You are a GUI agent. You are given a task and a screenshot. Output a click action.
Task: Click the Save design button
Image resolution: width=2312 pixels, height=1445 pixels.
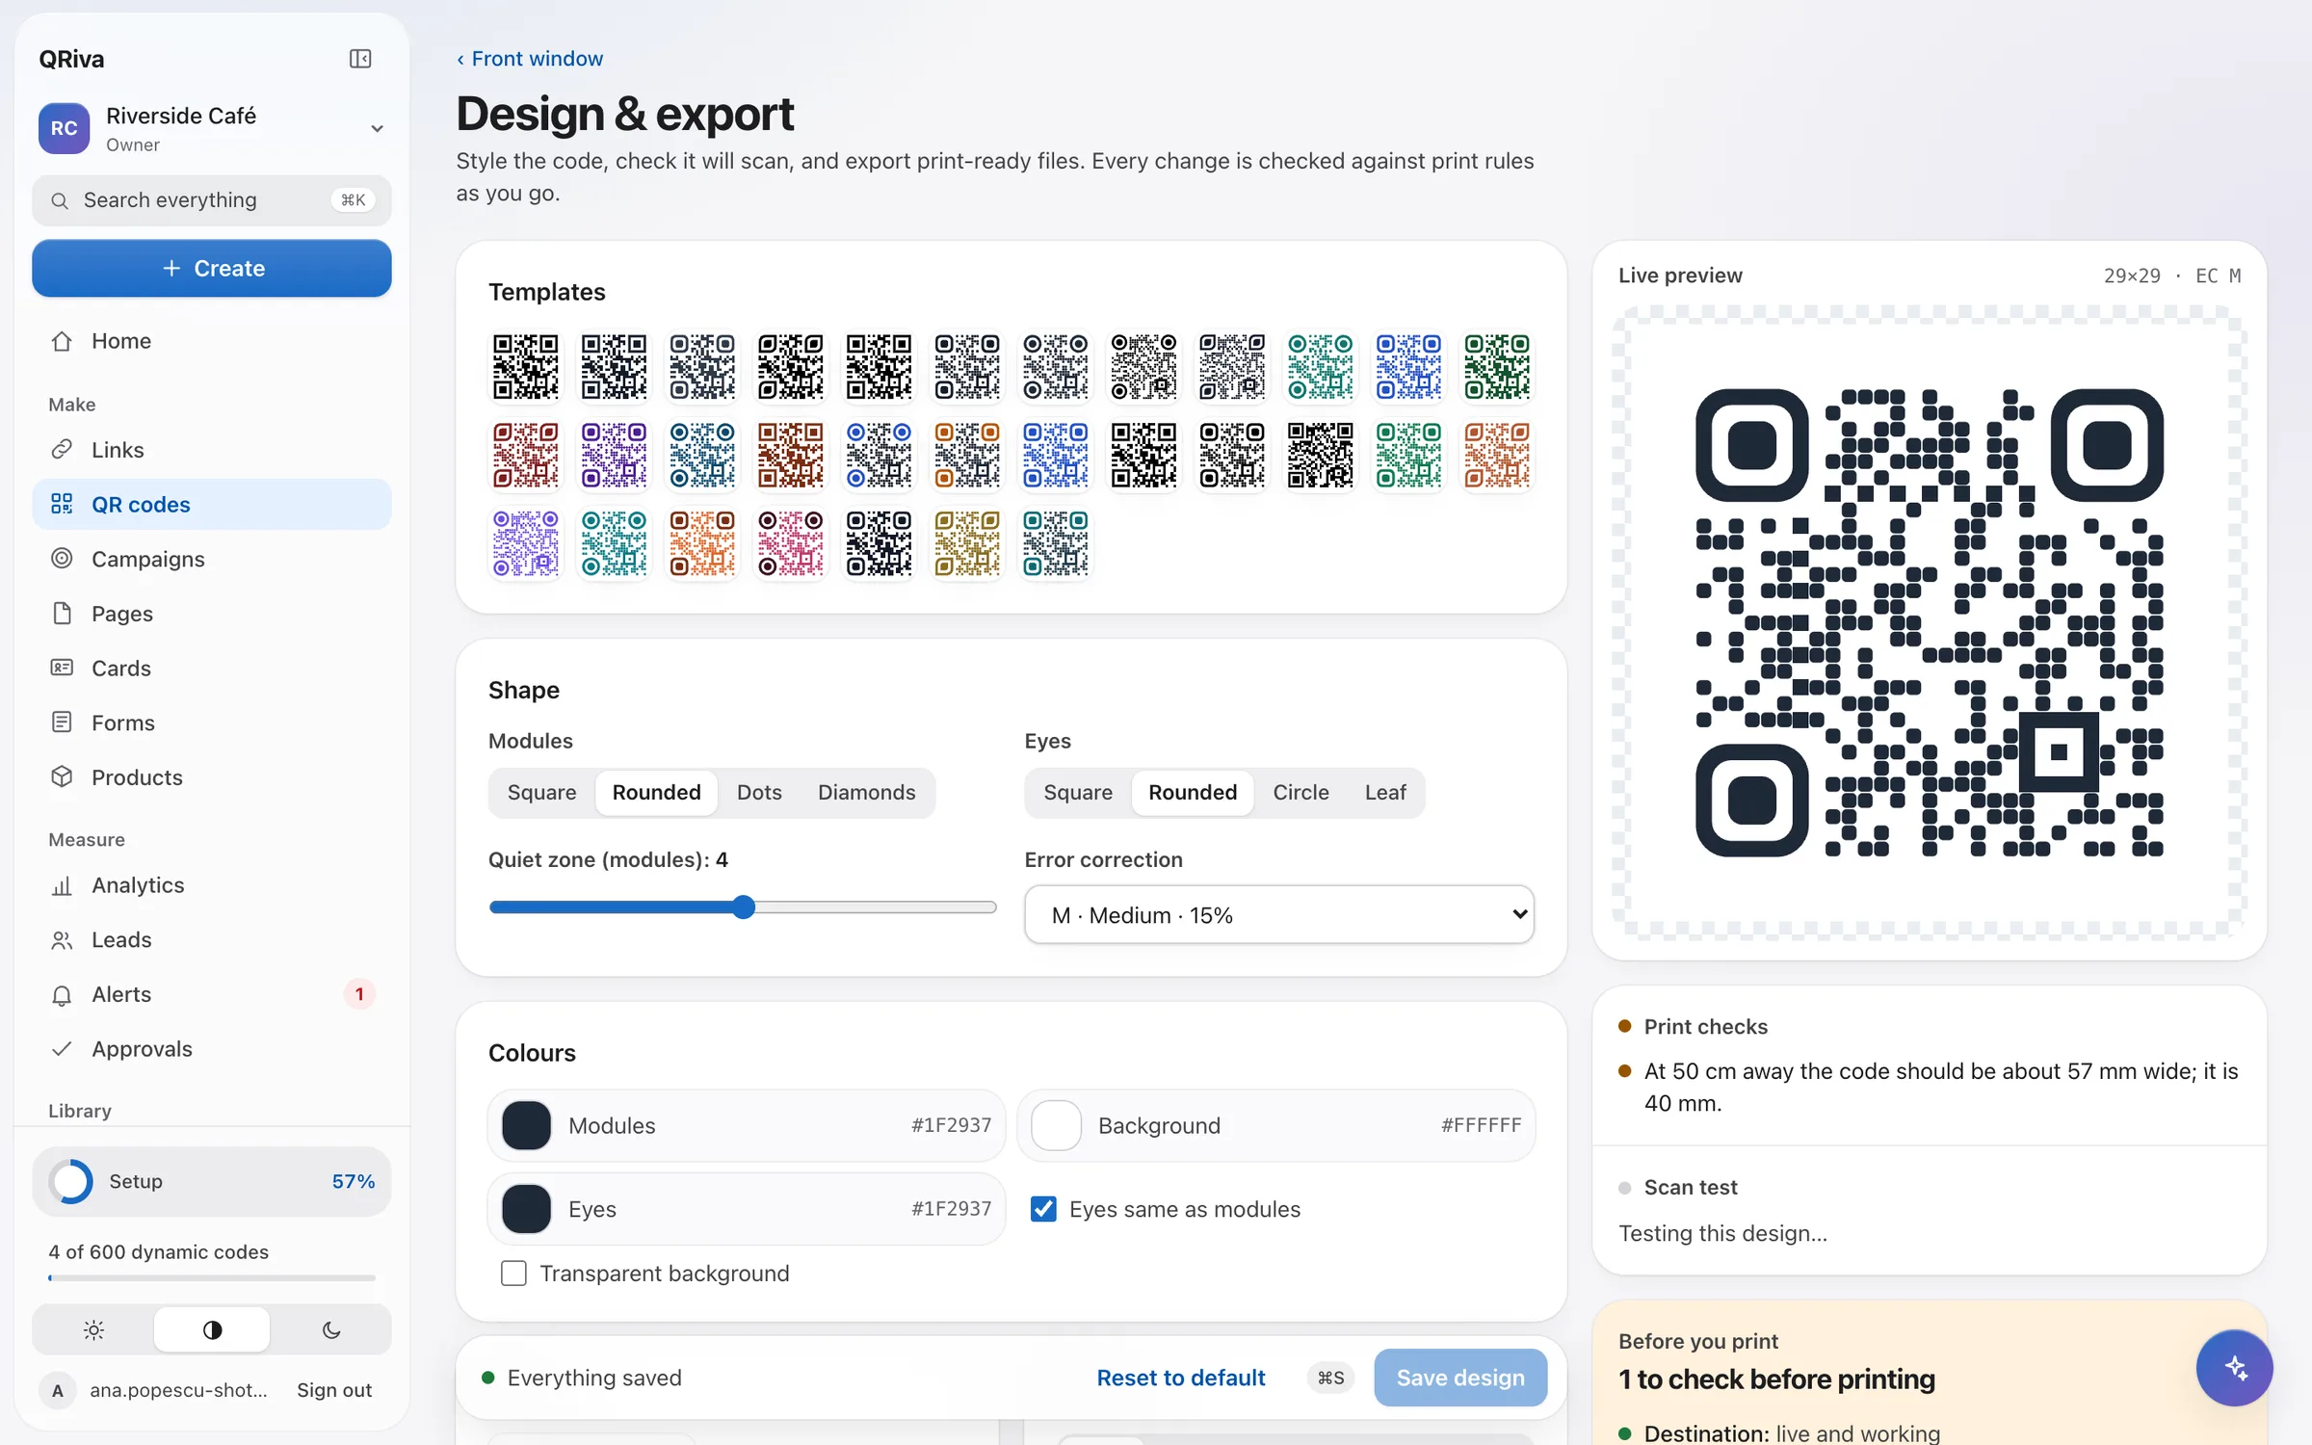pyautogui.click(x=1460, y=1378)
